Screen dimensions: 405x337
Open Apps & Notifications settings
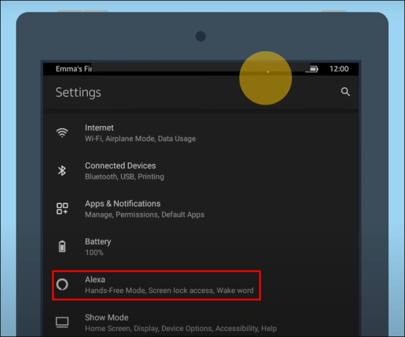(201, 209)
